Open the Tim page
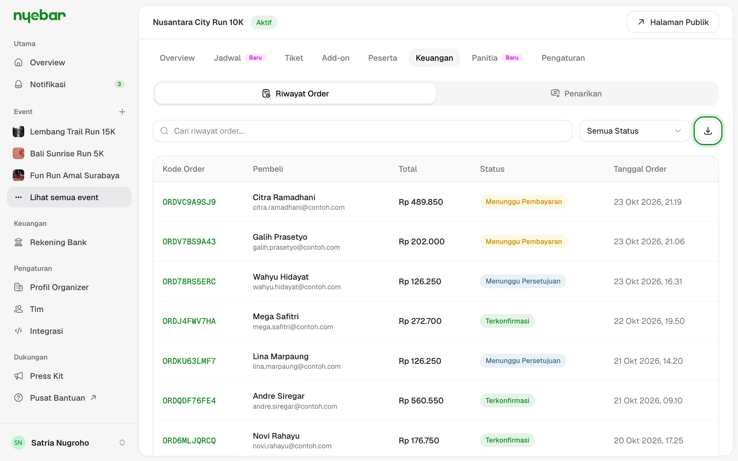This screenshot has width=738, height=461. pyautogui.click(x=69, y=309)
